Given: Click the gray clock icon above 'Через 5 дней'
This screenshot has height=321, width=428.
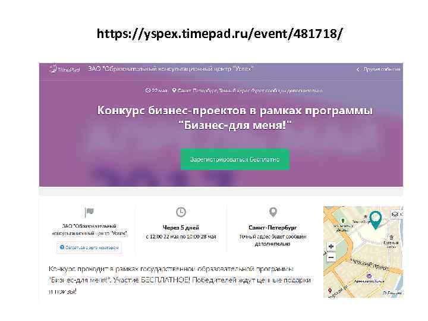Looking at the screenshot, I should [181, 212].
